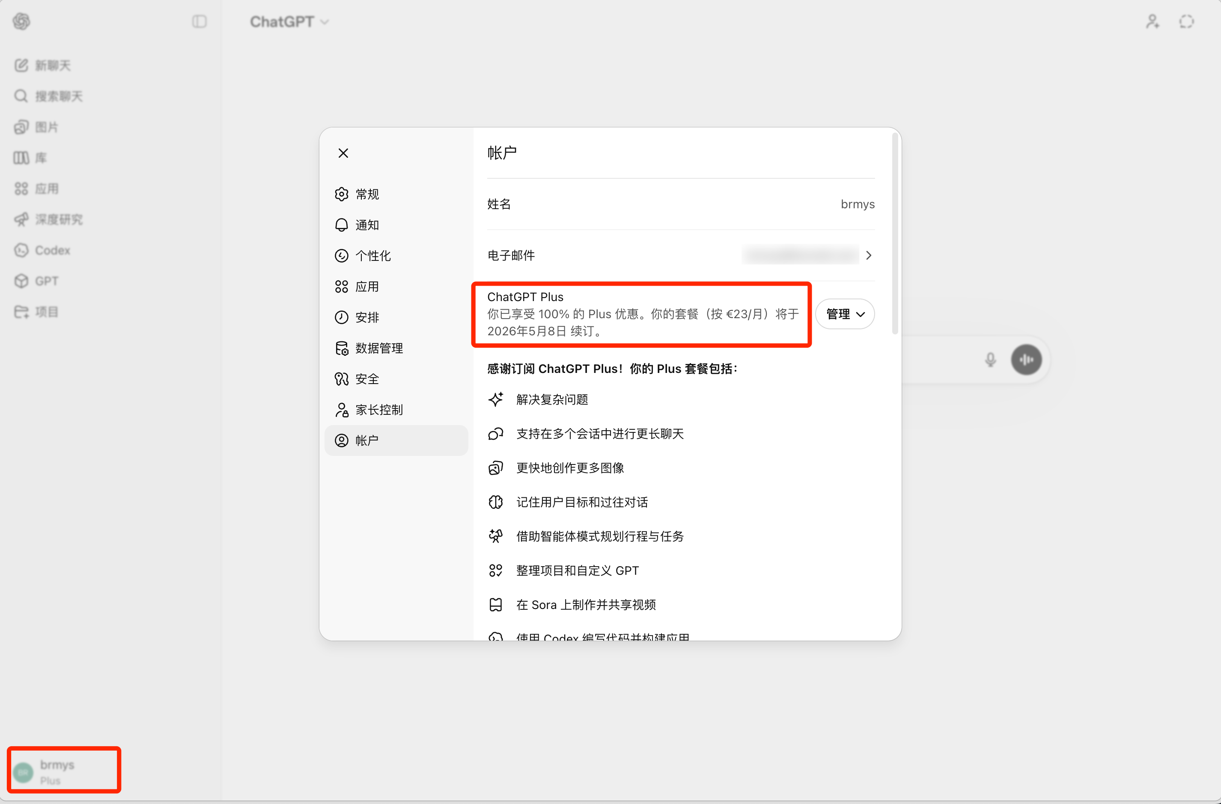Image resolution: width=1221 pixels, height=804 pixels.
Task: Open brmys Plus profile menu
Action: [63, 770]
